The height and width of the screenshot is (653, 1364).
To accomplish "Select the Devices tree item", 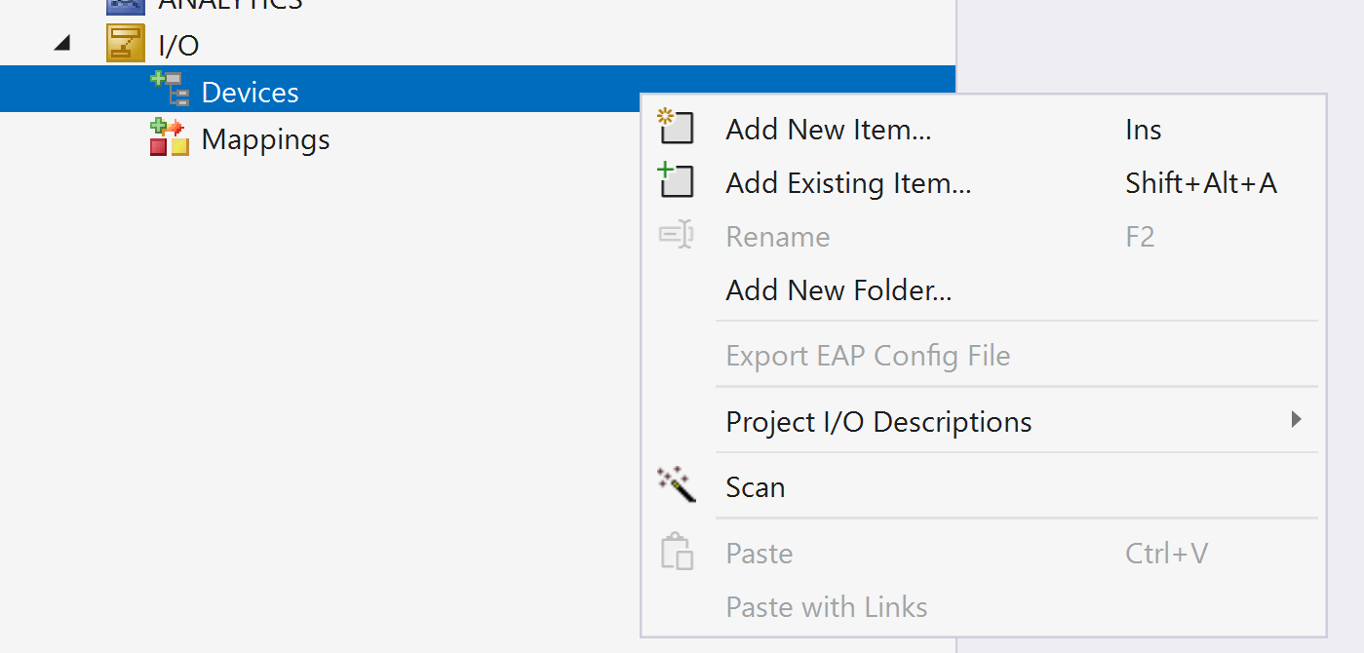I will (250, 93).
